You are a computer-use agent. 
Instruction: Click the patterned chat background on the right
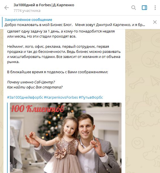tap(142, 99)
